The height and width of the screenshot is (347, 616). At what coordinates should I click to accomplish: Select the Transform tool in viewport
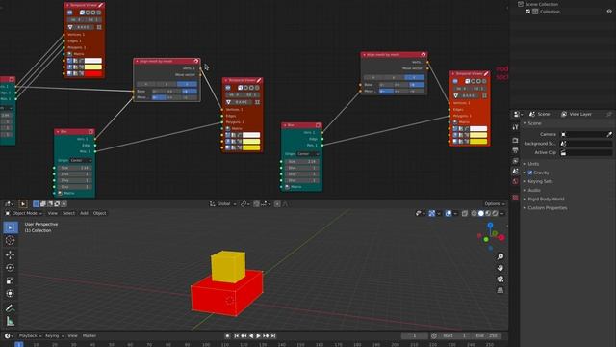pos(11,293)
